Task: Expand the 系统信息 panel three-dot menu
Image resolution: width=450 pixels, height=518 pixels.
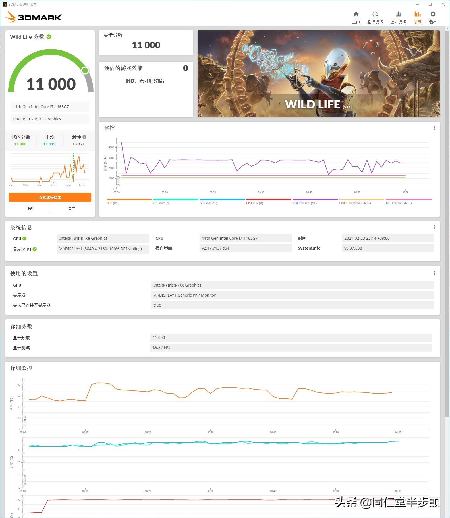Action: click(x=434, y=227)
